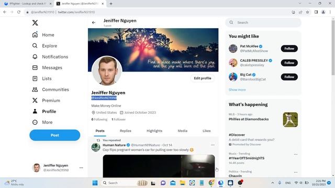Open Messages in the sidebar
The width and height of the screenshot is (335, 188).
[x=47, y=67]
